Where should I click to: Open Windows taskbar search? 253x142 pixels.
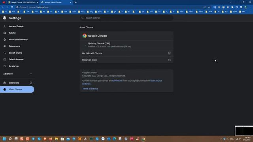click(10, 139)
